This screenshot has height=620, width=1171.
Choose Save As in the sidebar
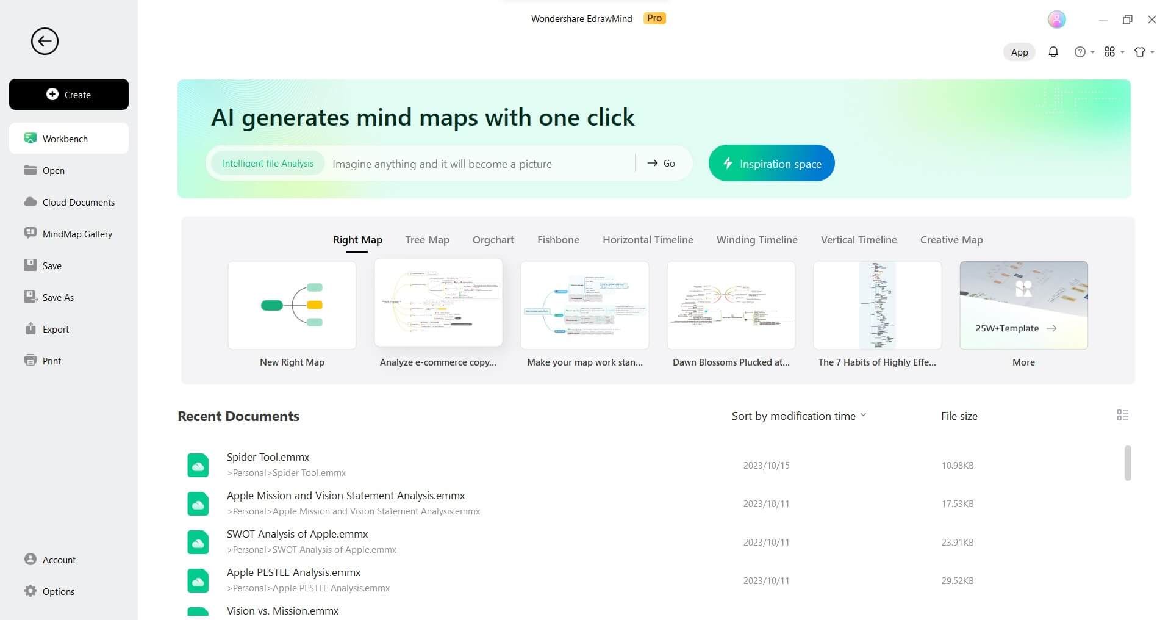tap(69, 297)
